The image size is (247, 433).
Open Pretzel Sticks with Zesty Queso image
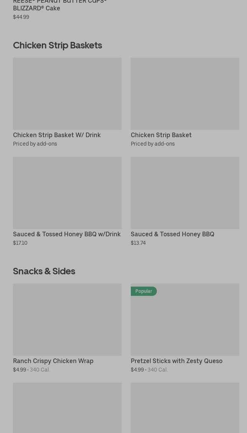185,323
